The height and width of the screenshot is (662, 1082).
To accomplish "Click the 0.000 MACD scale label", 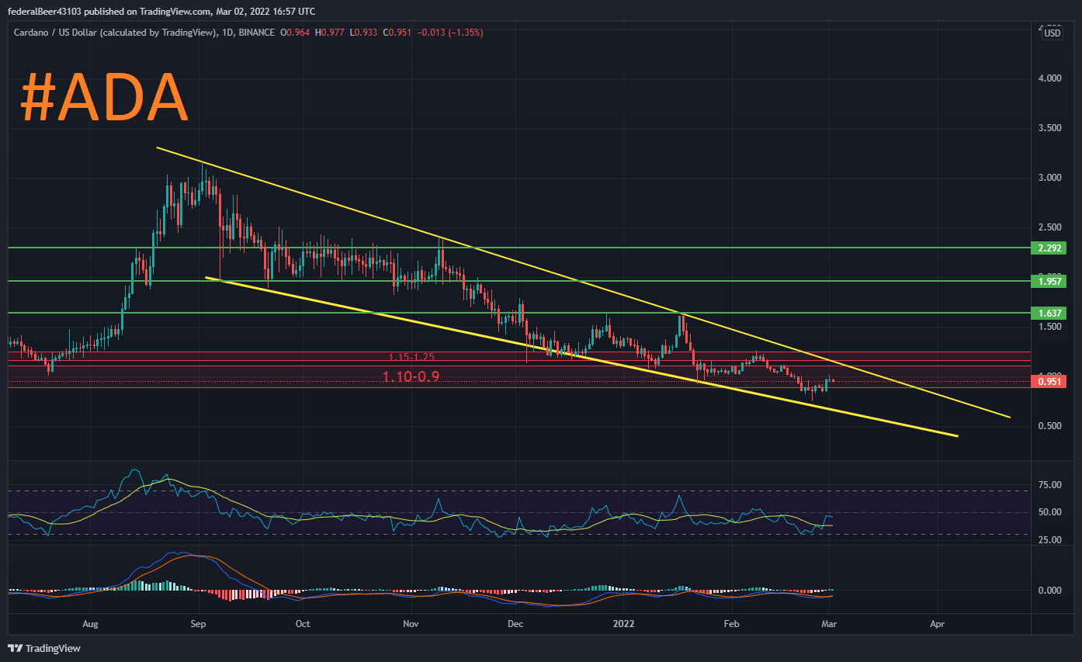I will (x=1050, y=591).
